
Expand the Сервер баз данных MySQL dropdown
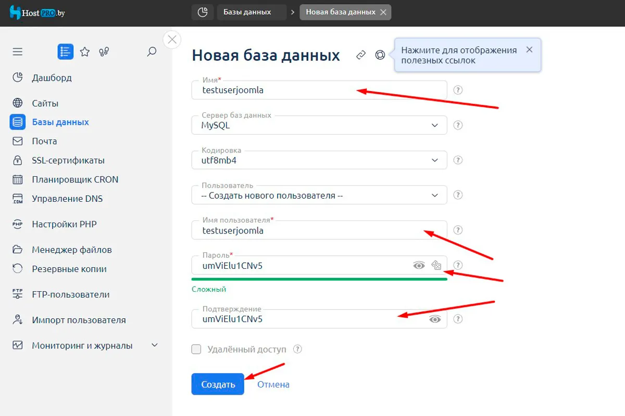point(319,125)
